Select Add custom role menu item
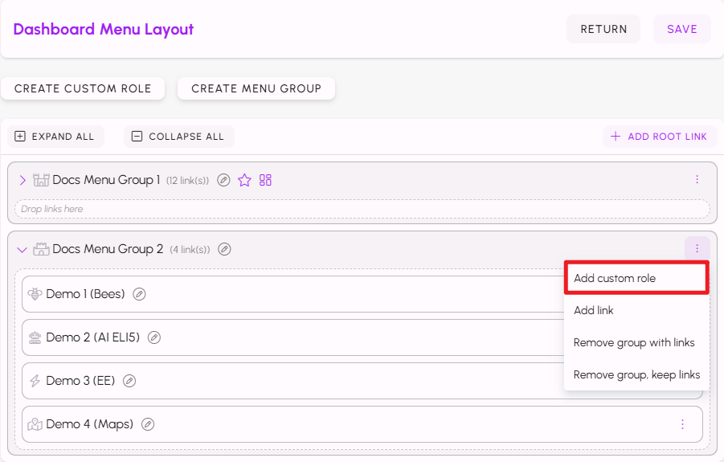724x462 pixels. coord(636,278)
